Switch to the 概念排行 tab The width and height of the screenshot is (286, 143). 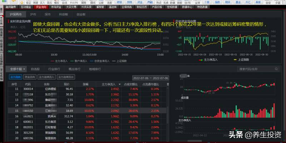tap(74, 69)
